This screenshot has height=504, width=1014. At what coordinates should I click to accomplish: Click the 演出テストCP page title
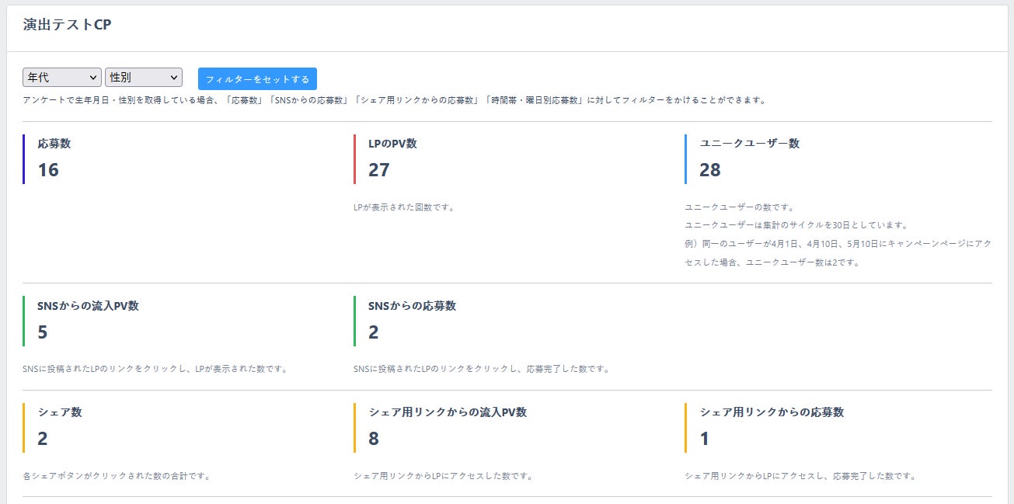66,24
